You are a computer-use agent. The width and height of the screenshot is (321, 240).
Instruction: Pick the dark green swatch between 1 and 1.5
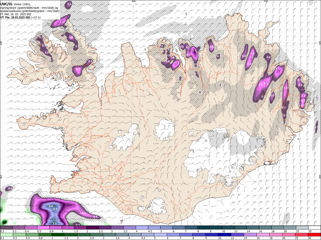pos(58,234)
